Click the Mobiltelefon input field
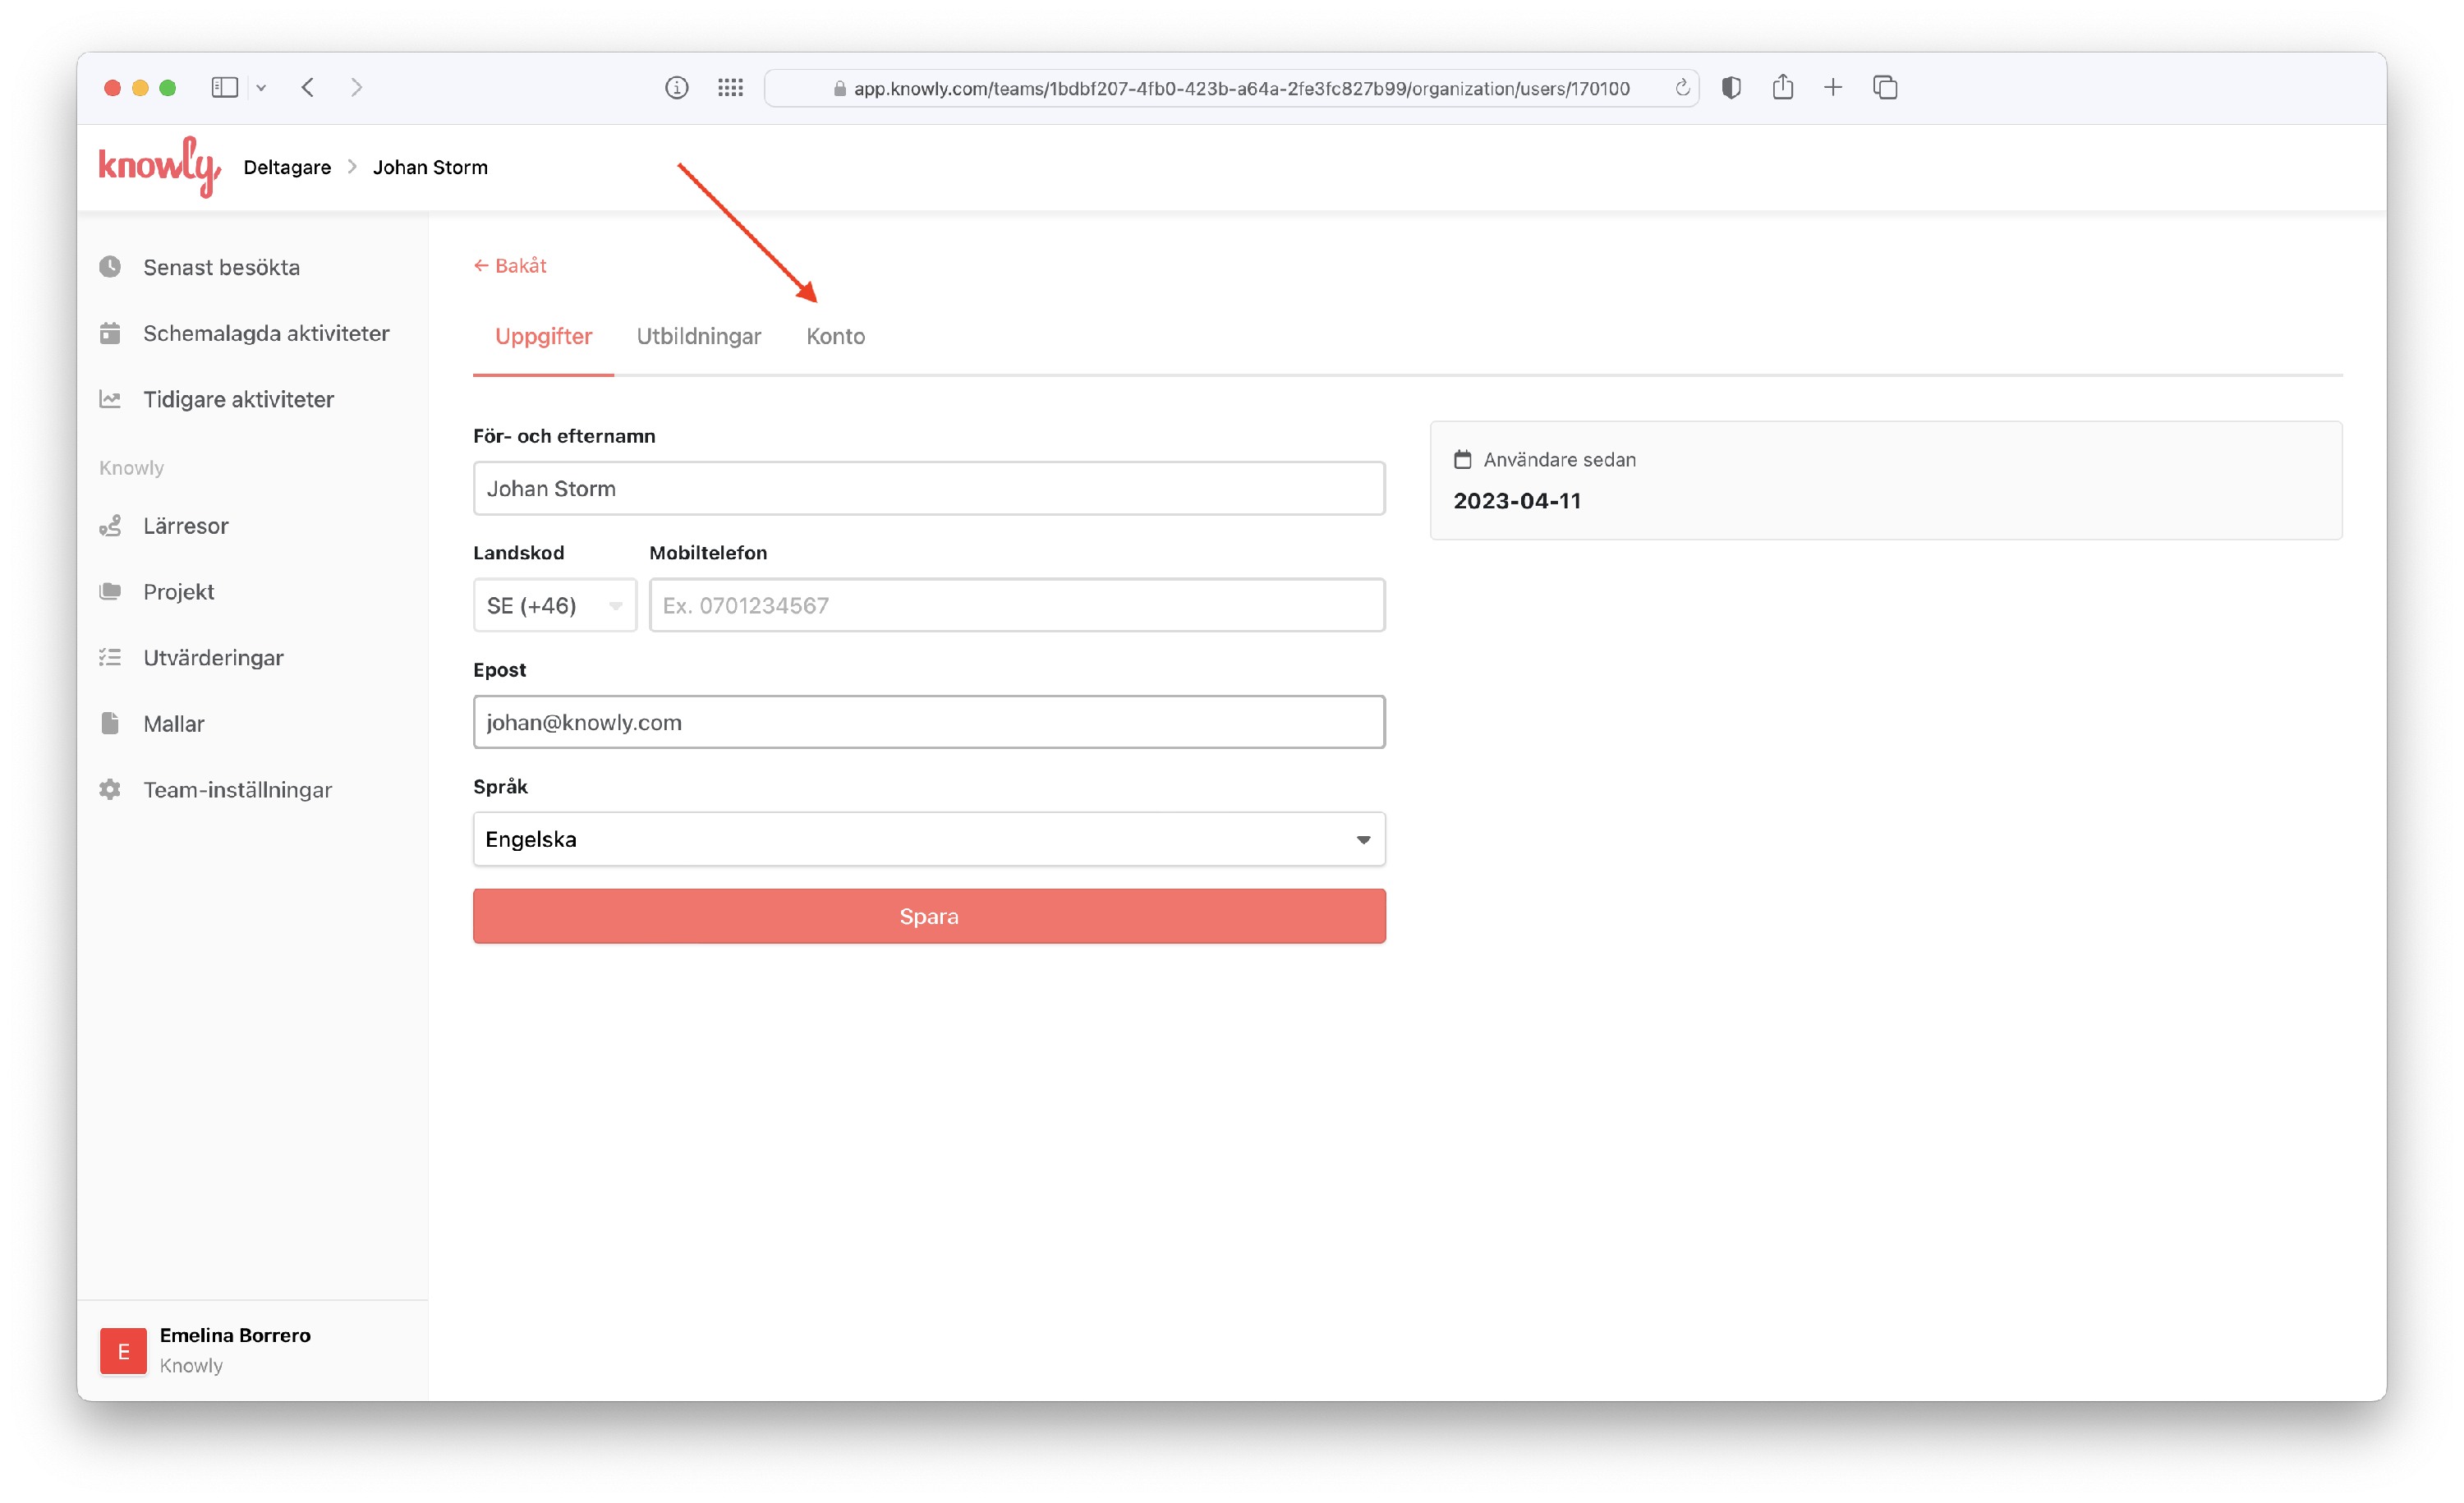This screenshot has height=1503, width=2464. 1016,606
